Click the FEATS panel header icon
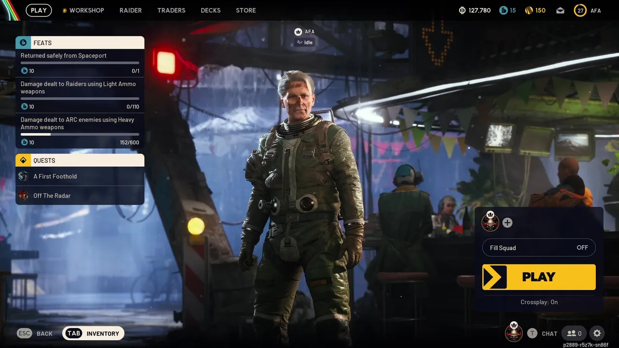 pyautogui.click(x=23, y=43)
